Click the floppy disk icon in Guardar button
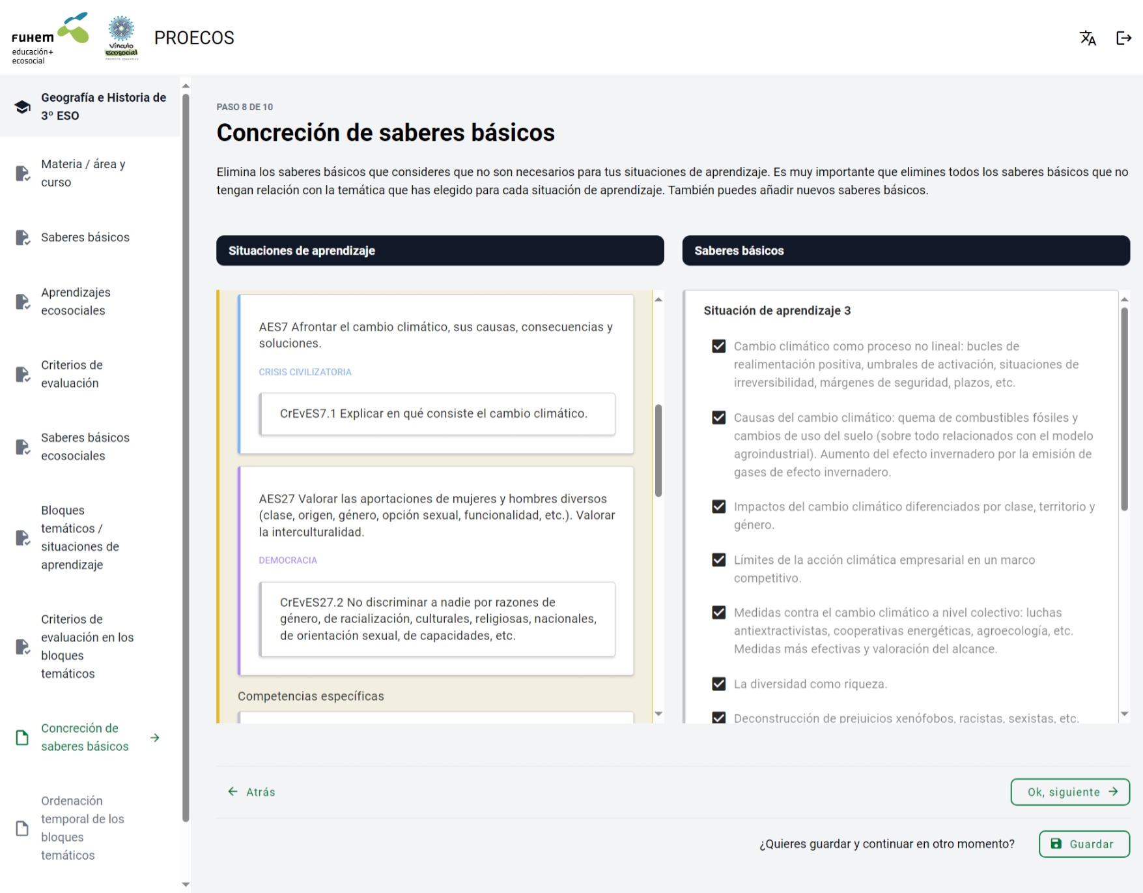This screenshot has height=893, width=1143. click(1056, 843)
